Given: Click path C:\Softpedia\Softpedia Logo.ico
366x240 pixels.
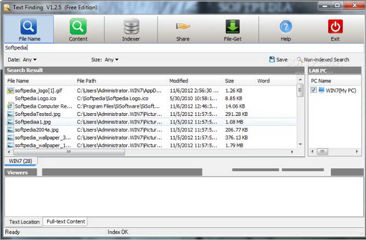Looking at the screenshot, I should click(112, 98).
